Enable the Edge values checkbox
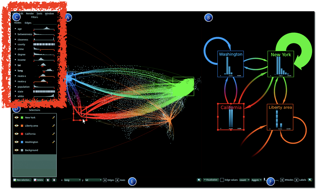 click(222, 180)
